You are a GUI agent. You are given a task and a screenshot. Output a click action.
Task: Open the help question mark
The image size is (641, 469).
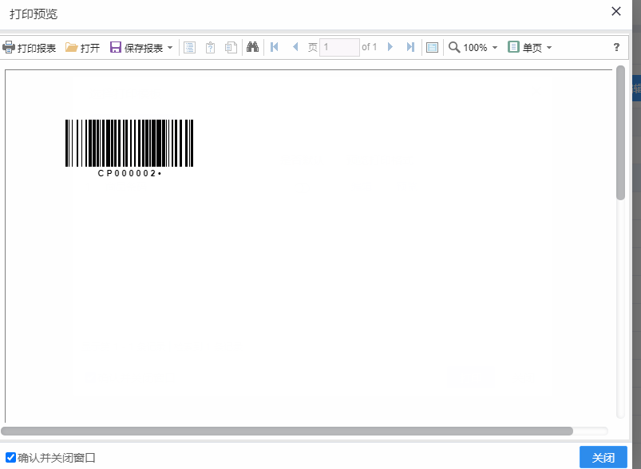(x=616, y=47)
